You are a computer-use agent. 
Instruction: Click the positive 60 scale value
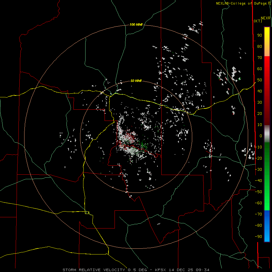tap(260, 69)
